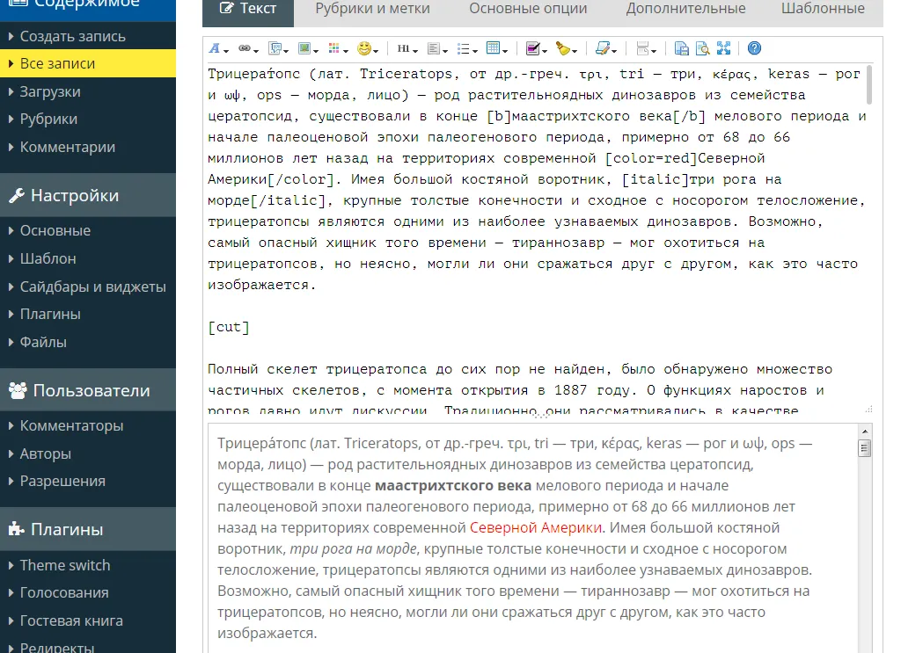901x653 pixels.
Task: Open Сайдбары и виджеты settings
Action: (92, 287)
